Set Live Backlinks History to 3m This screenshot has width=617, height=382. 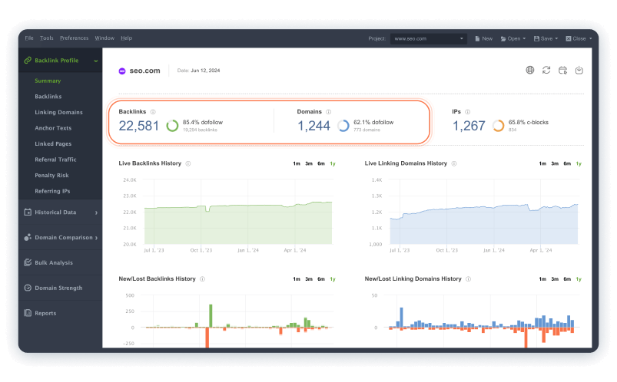pyautogui.click(x=309, y=163)
